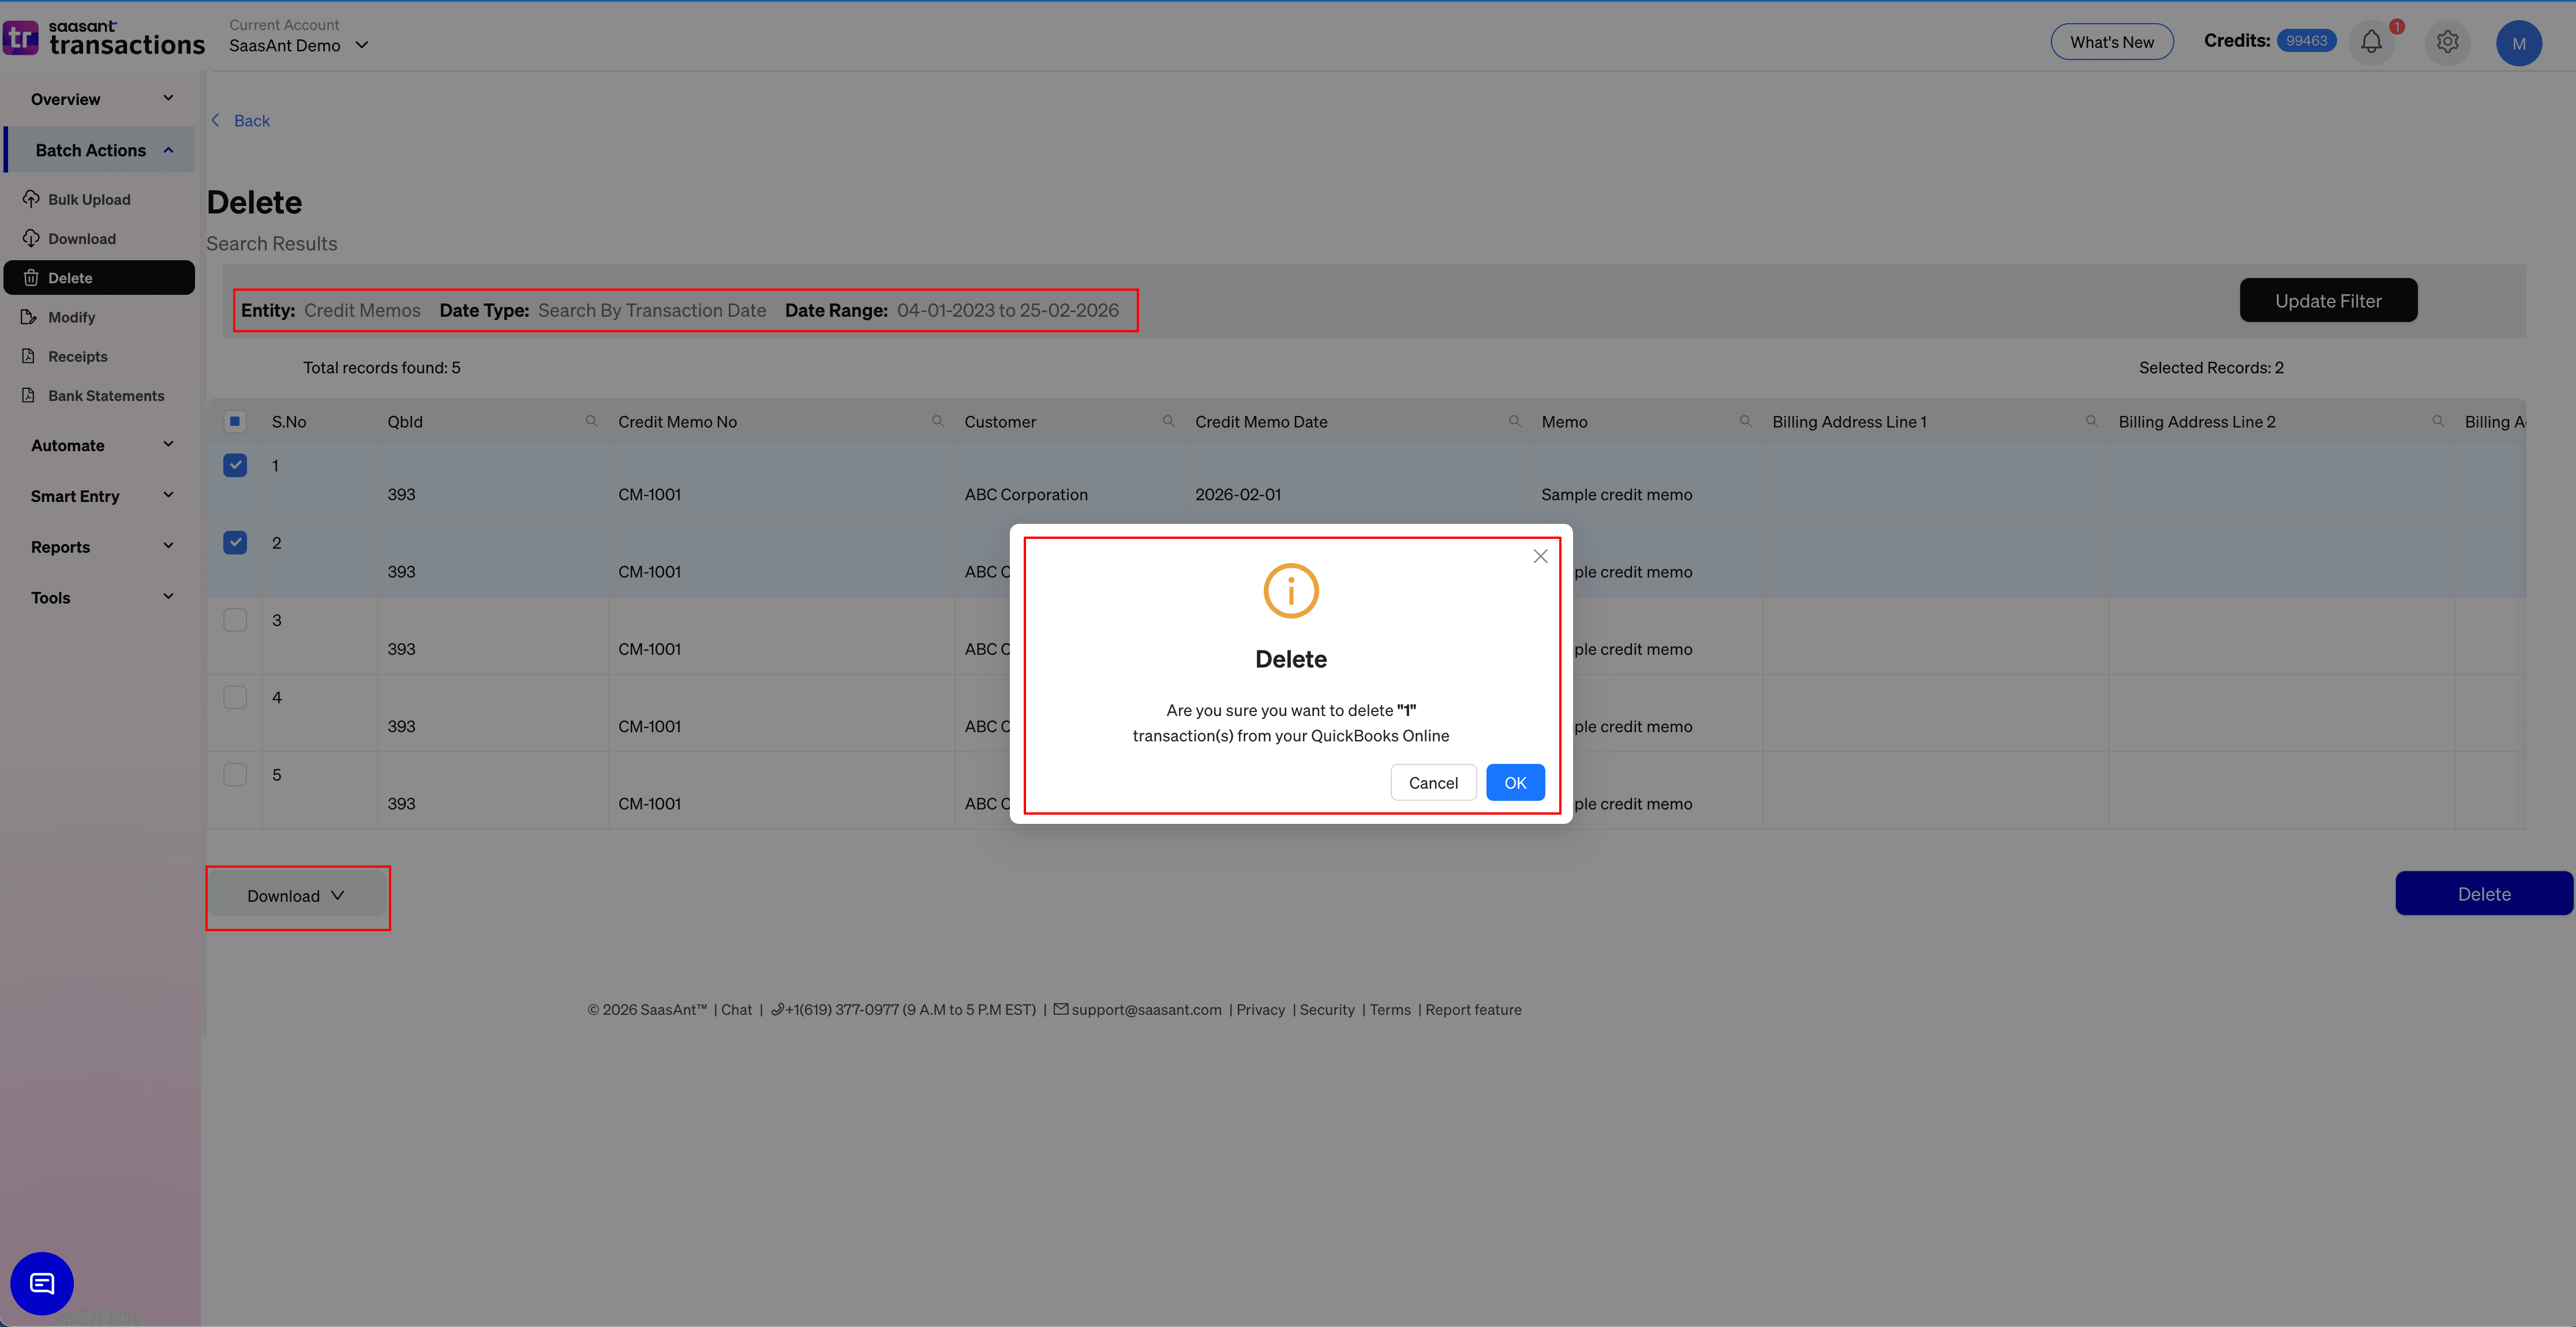Open Download from the Batch Actions sidebar

click(x=81, y=238)
